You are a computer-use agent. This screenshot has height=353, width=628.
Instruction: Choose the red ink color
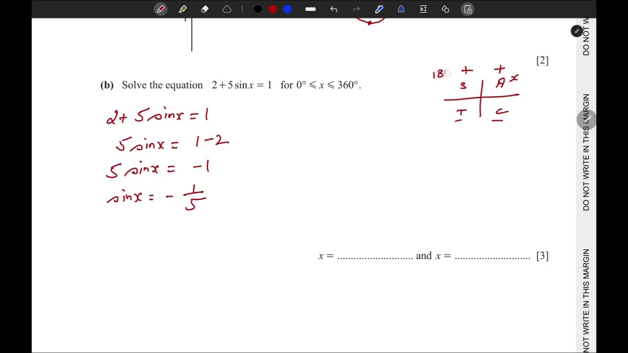(273, 9)
